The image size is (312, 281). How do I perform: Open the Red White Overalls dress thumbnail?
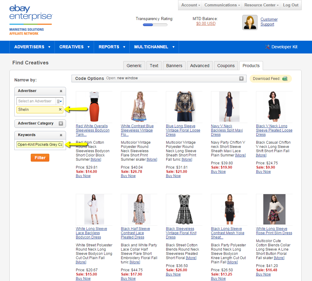pos(94,107)
